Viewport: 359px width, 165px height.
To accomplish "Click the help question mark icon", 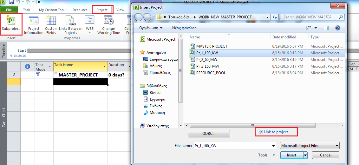I will (x=338, y=28).
